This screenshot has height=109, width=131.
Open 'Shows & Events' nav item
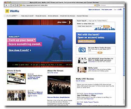pyautogui.click(x=41, y=16)
